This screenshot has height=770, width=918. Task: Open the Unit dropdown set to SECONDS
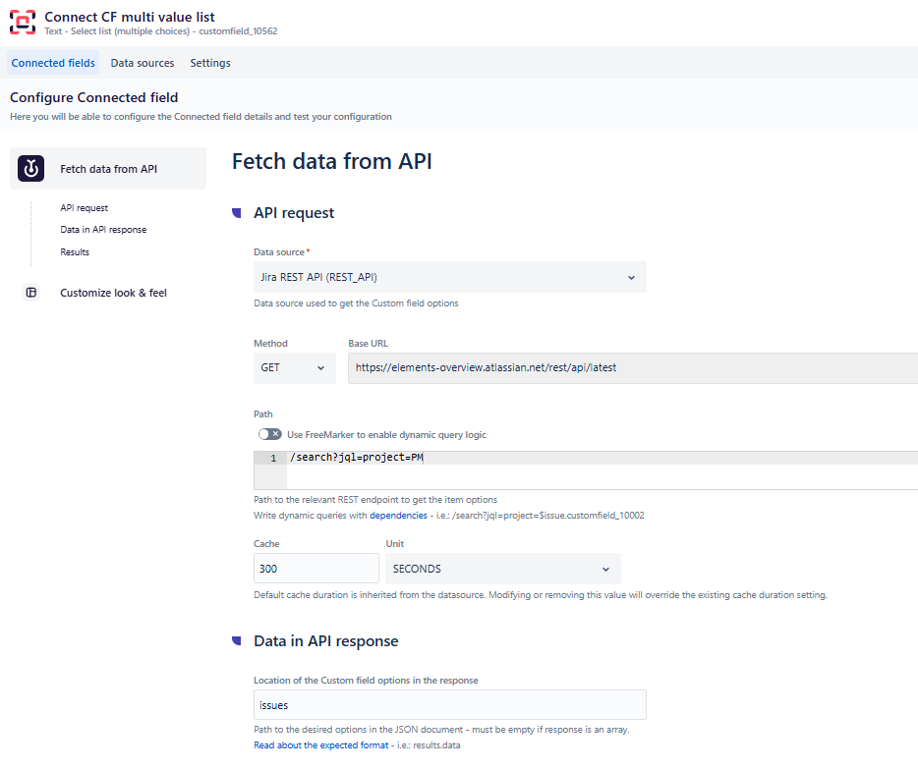(502, 568)
